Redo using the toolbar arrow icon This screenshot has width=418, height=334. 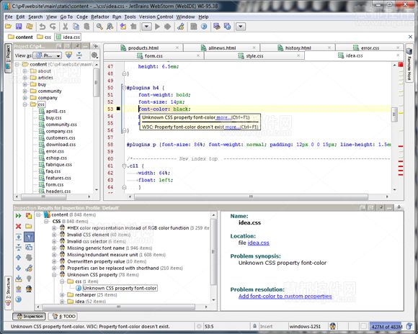pyautogui.click(x=53, y=27)
